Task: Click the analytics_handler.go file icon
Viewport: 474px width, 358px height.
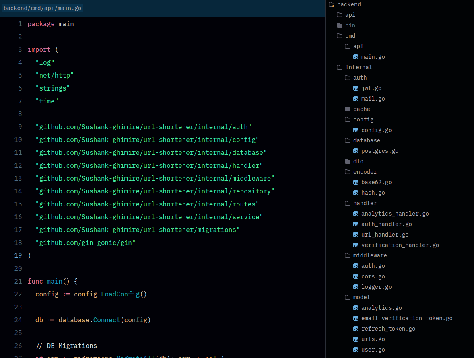Action: point(356,214)
